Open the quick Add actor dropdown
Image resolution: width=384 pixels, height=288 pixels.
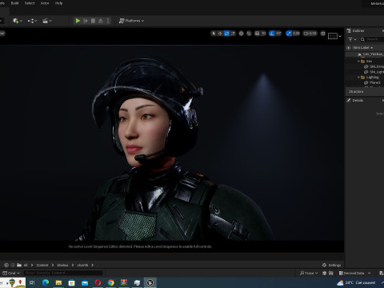click(x=18, y=21)
